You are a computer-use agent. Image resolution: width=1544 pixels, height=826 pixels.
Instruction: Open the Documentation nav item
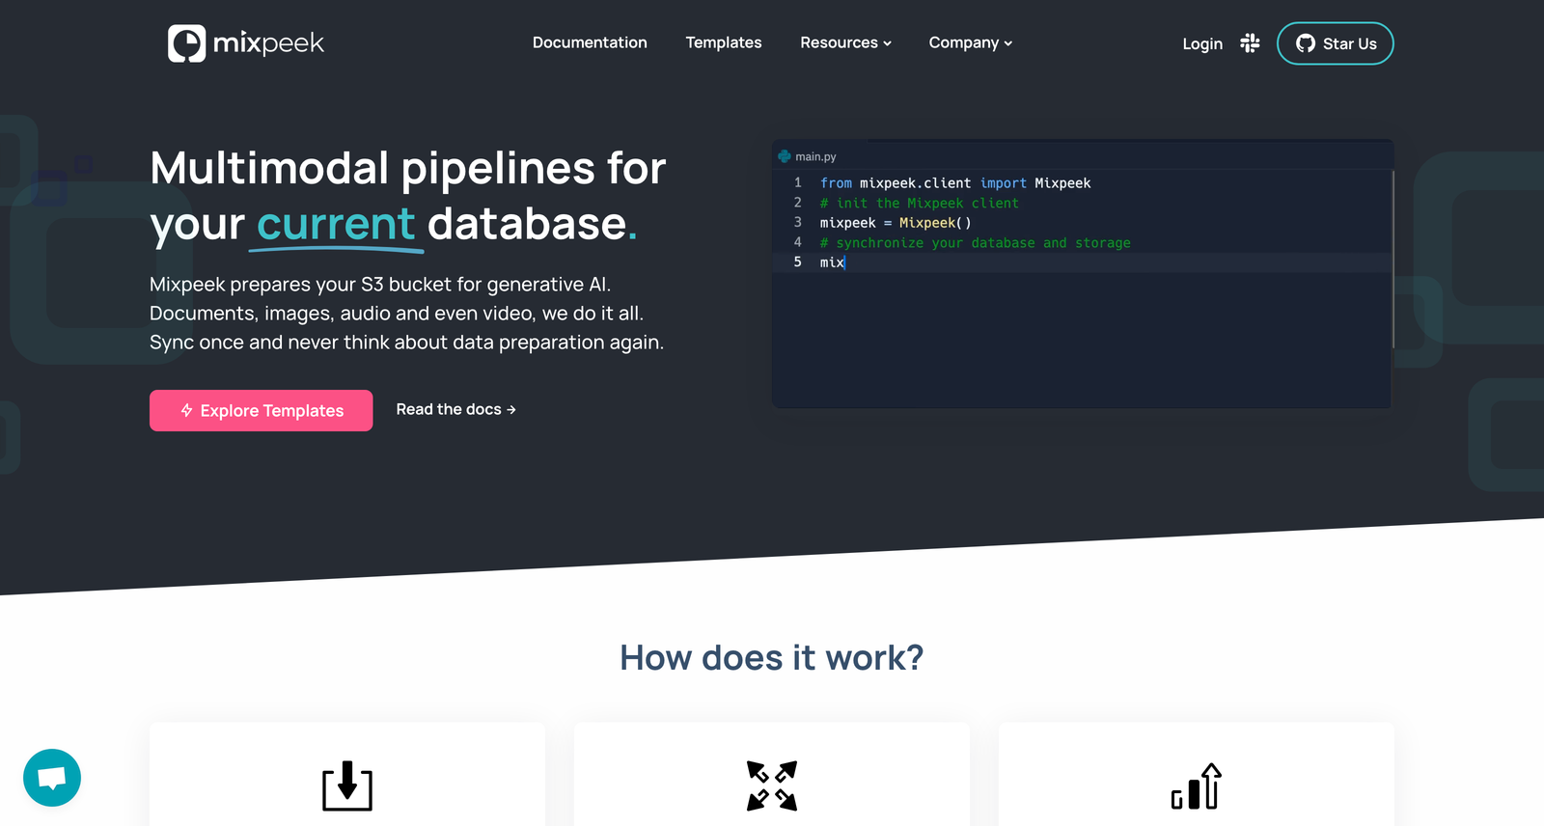(x=590, y=42)
